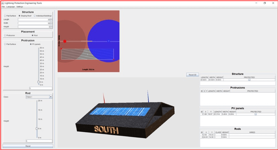Close the Lightning Protection Engineering Tools window
278x150 pixels.
point(273,3)
